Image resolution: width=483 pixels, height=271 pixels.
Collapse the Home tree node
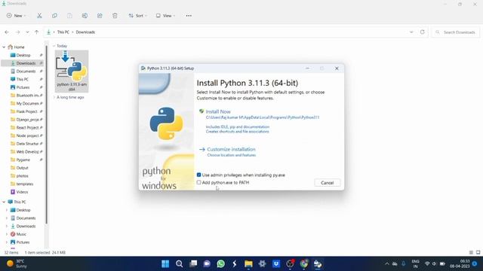point(4,47)
